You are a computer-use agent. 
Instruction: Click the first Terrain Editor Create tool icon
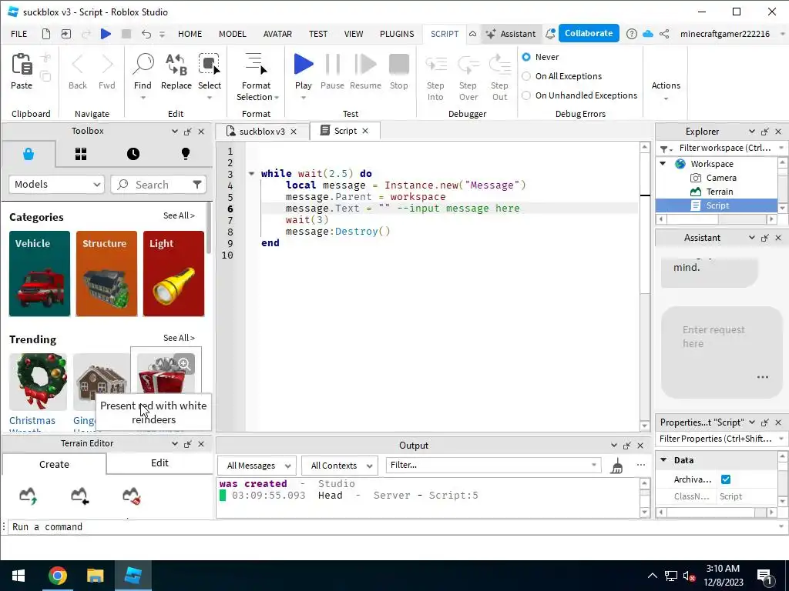click(29, 496)
